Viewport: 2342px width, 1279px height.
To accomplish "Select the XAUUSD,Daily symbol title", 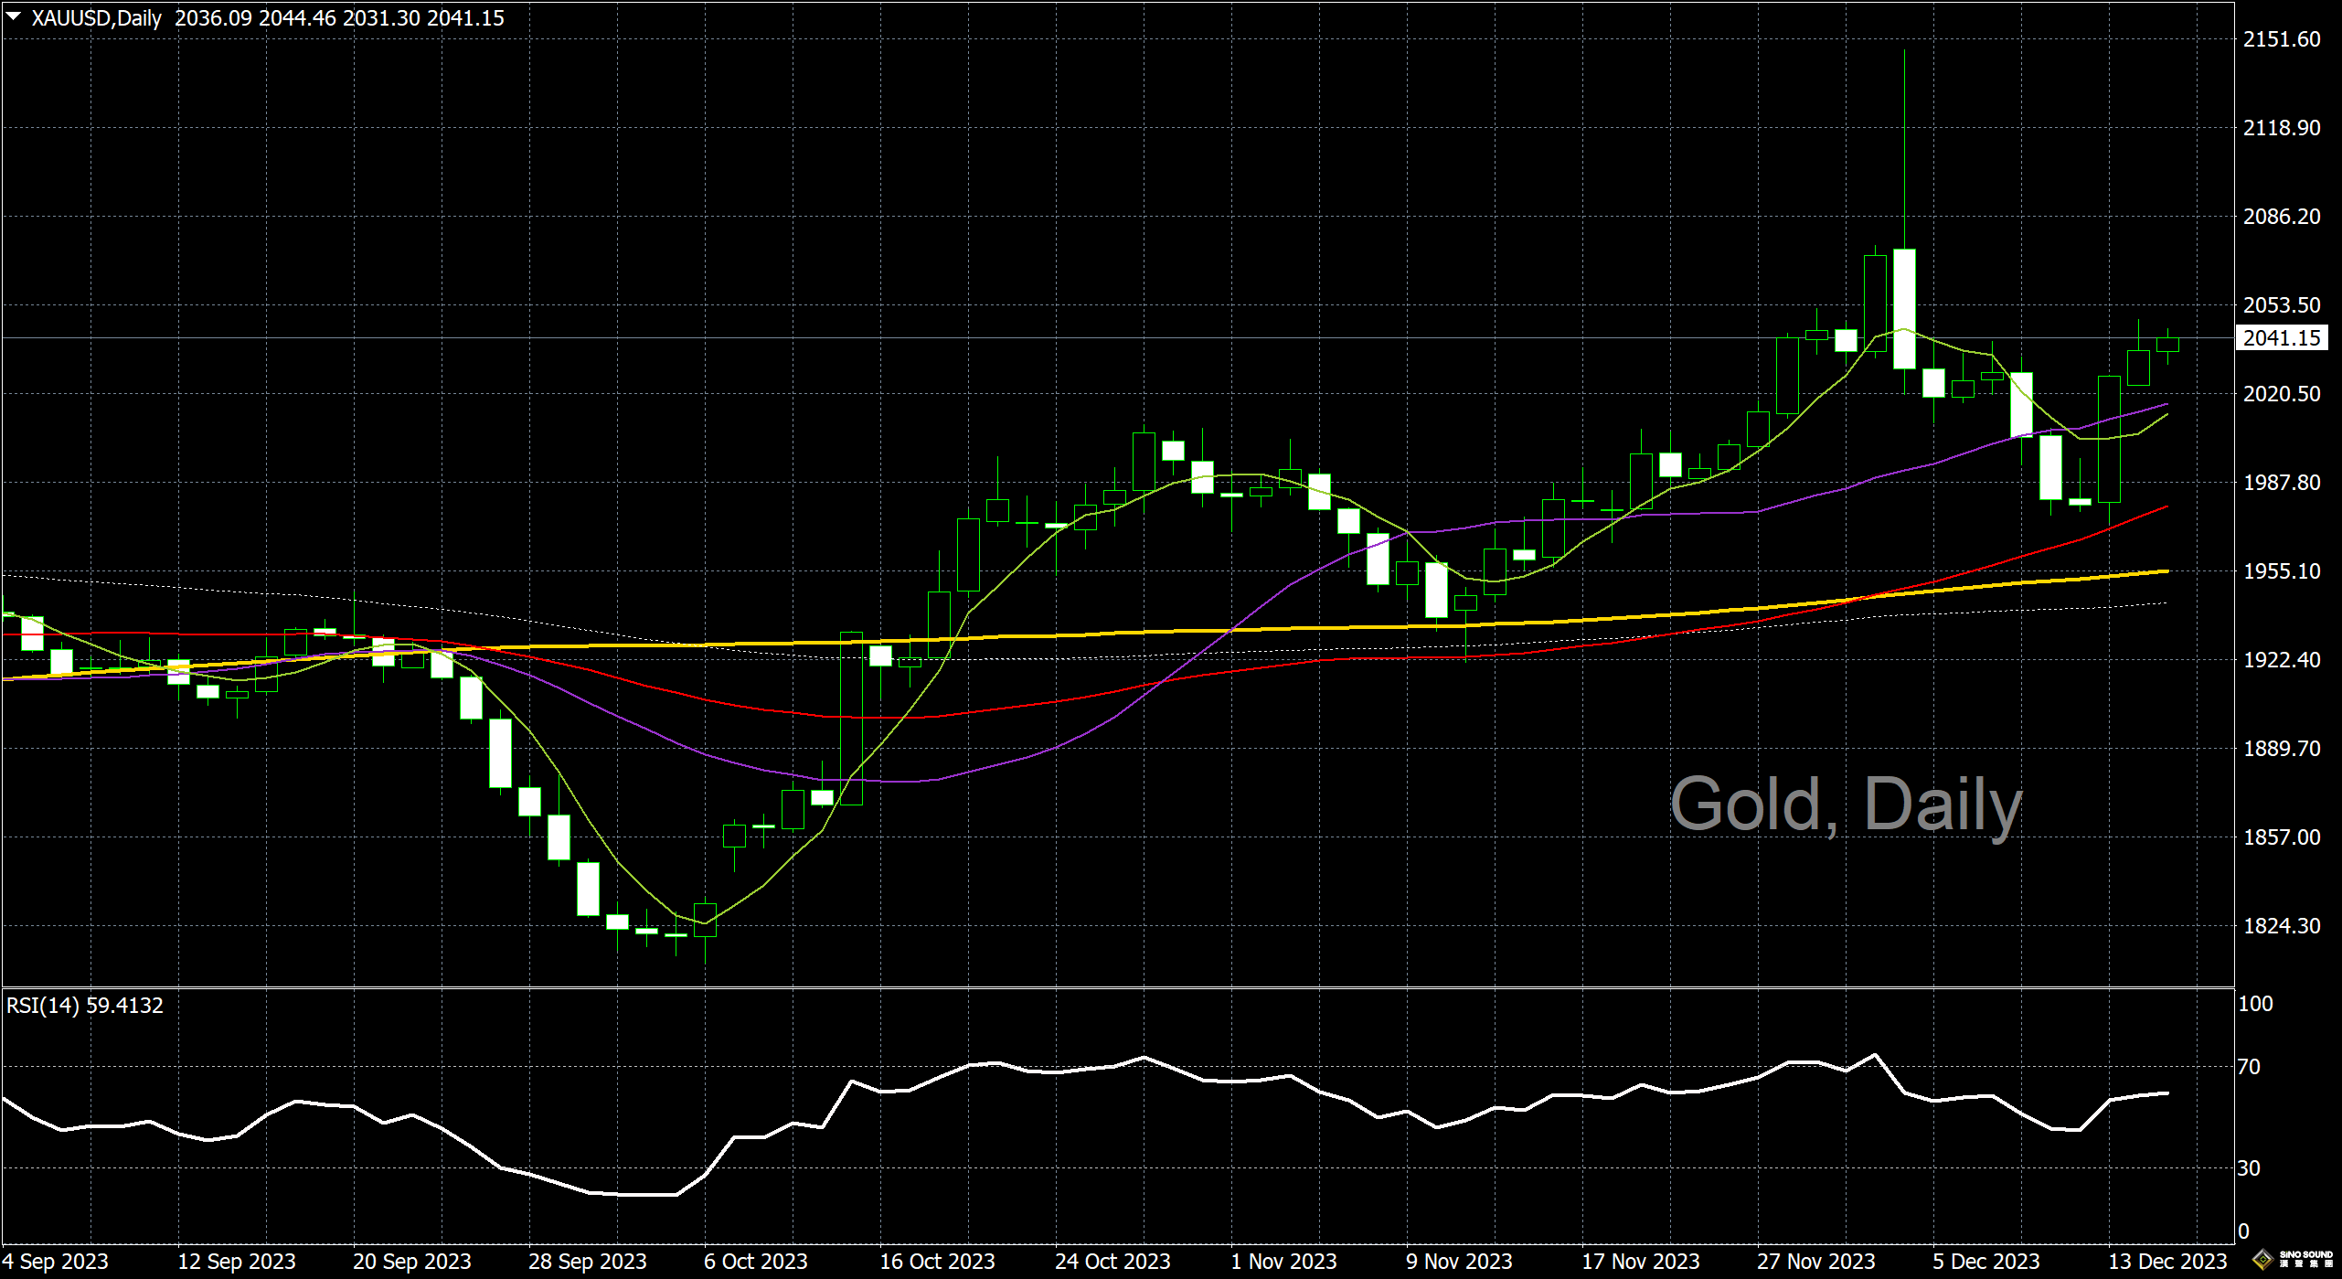I will coord(96,18).
